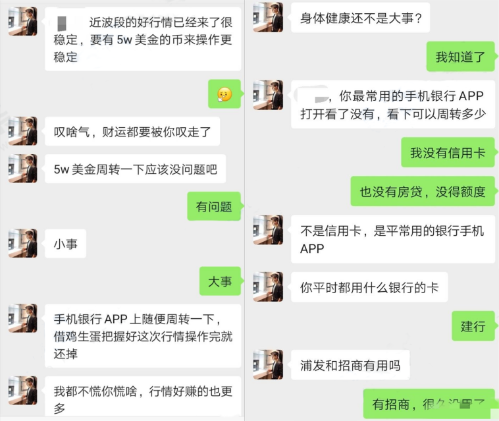The image size is (499, 421).
Task: Tap the avatar beside "你平时都用什么银行的卡"
Action: click(x=268, y=287)
